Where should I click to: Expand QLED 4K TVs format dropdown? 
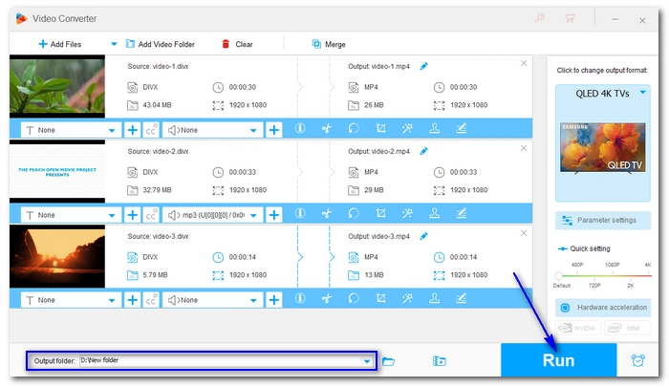click(642, 93)
